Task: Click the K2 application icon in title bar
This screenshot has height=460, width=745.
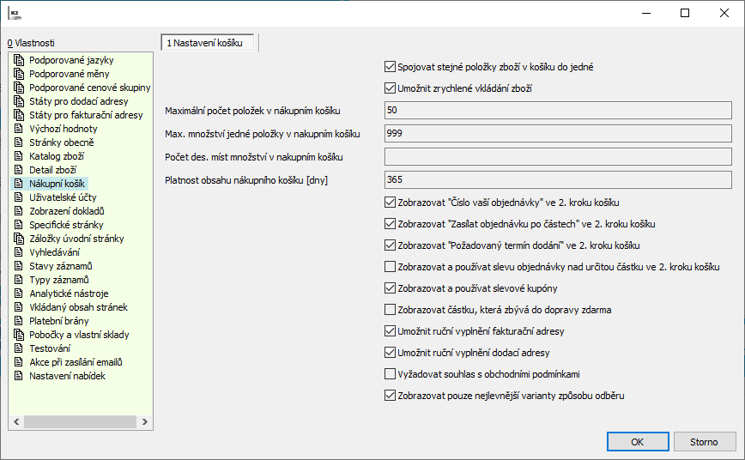Action: click(x=15, y=14)
